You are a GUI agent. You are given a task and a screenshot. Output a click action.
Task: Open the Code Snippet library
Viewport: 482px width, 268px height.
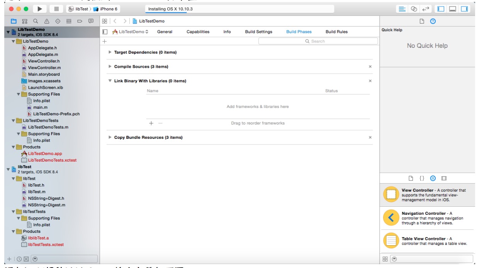[x=422, y=178]
